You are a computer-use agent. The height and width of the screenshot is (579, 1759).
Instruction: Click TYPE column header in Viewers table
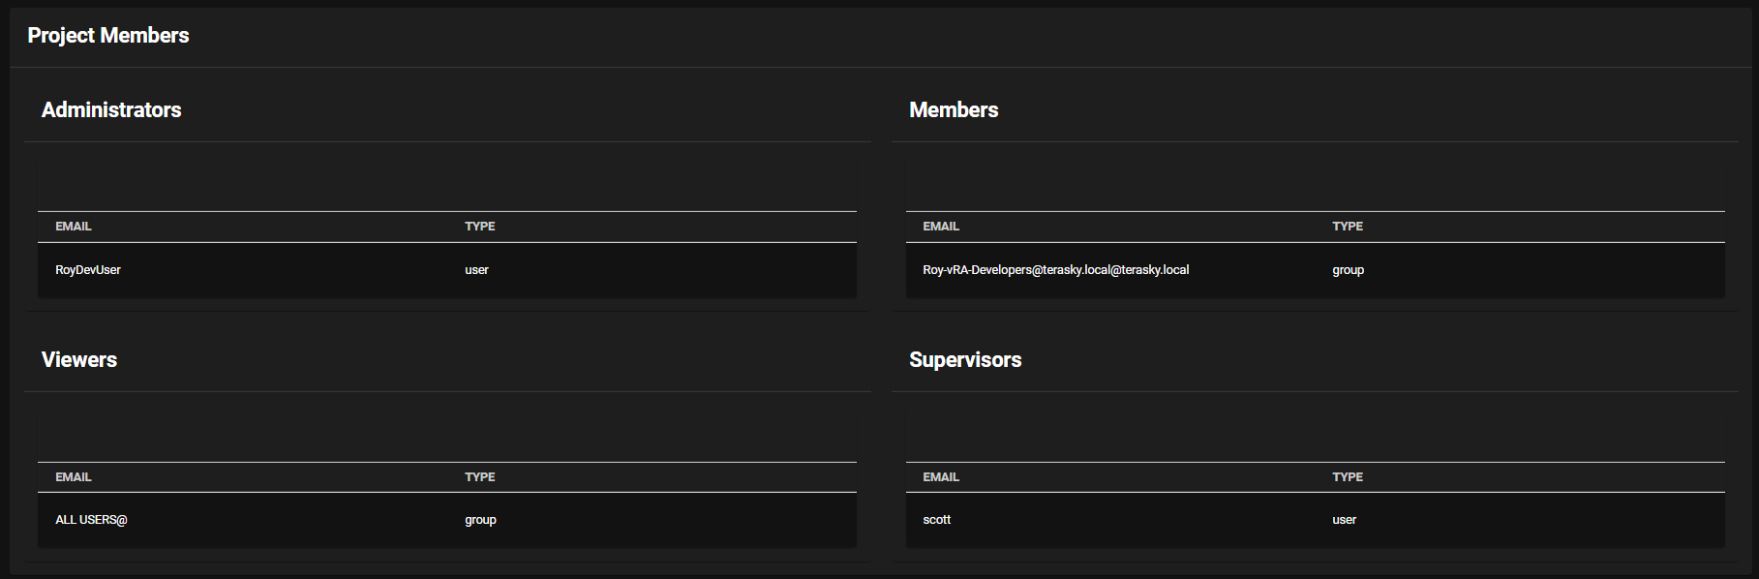[x=479, y=477]
